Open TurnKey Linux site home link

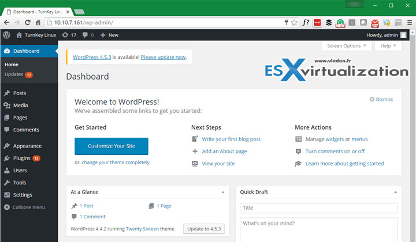point(36,35)
